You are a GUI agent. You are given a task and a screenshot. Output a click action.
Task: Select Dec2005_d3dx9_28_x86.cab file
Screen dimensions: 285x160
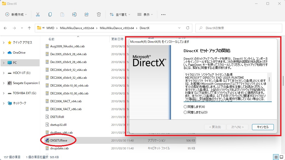click(68, 62)
